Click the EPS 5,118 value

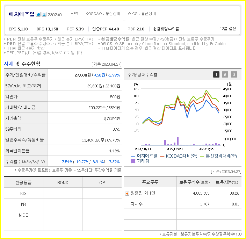[x=23, y=29]
